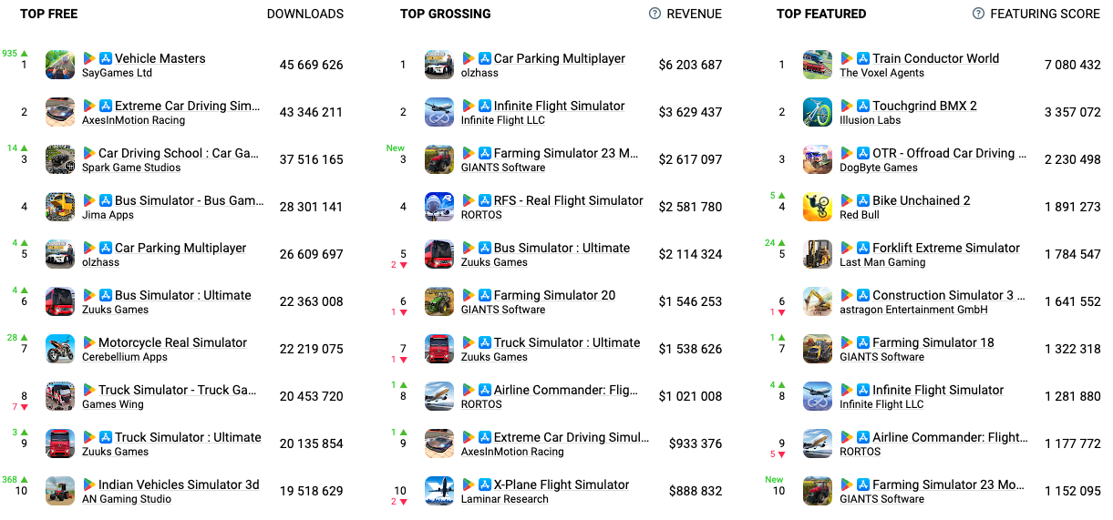Open the GIANTS Software publisher under Farming Simulator 20

pos(503,310)
